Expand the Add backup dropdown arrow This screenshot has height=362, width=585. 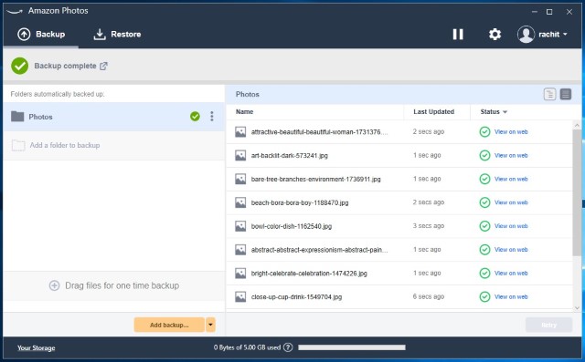[x=210, y=325]
